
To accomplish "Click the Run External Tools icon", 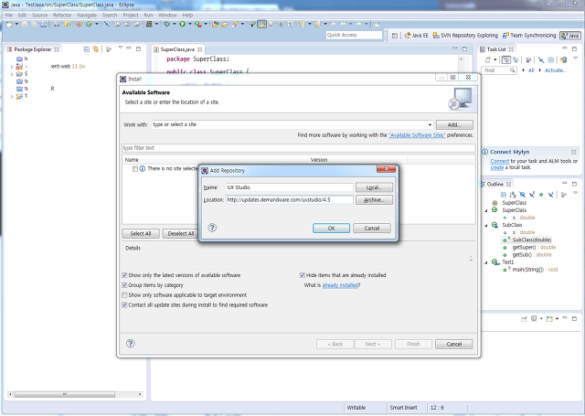I will (197, 25).
